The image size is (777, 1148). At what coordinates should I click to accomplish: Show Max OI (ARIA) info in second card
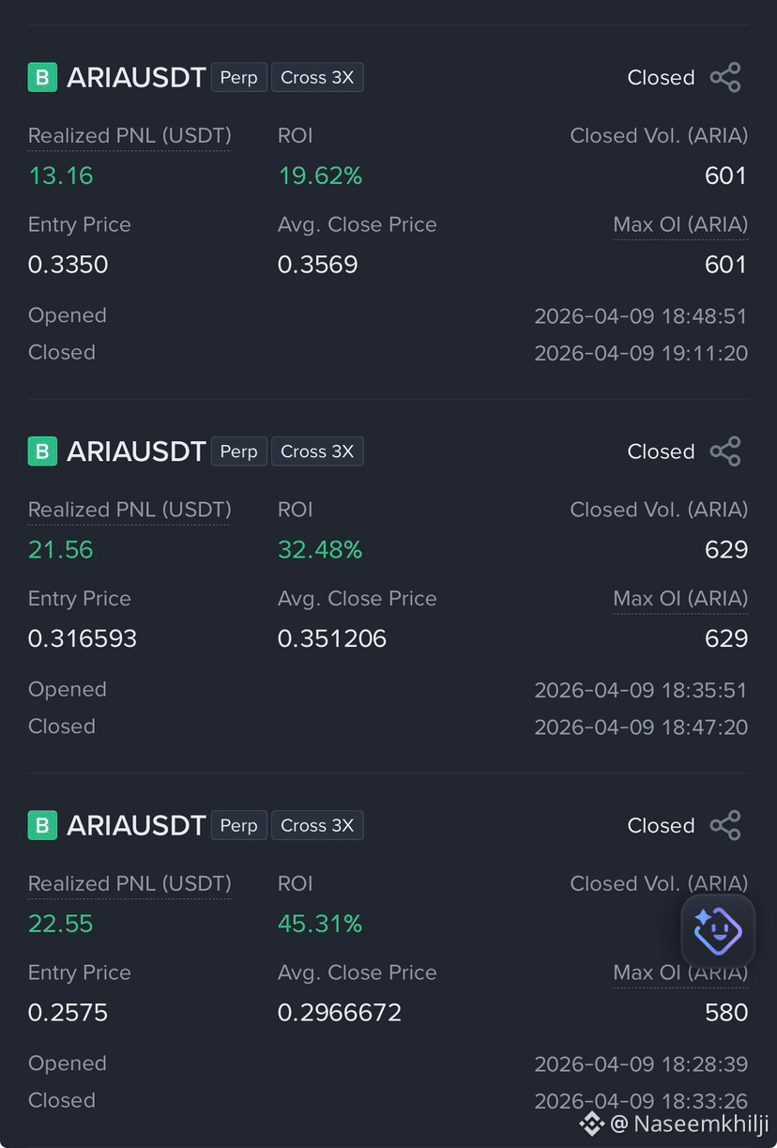coord(680,599)
